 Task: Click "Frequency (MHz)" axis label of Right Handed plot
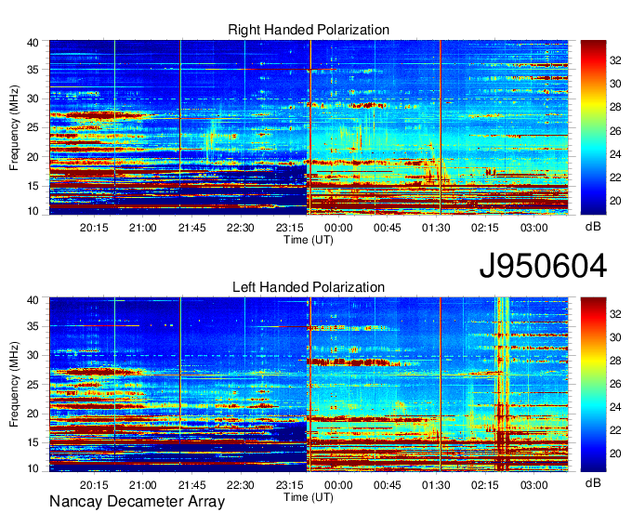coord(14,127)
